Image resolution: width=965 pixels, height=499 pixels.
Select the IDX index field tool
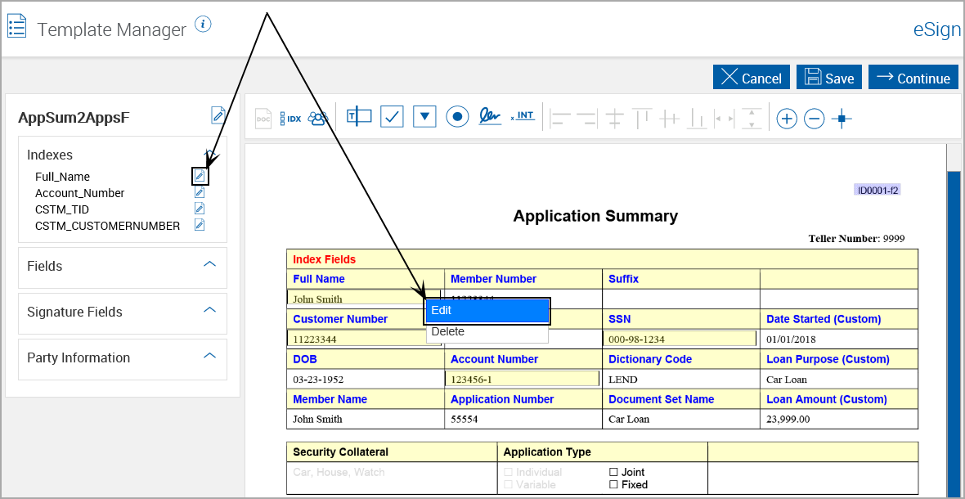290,118
